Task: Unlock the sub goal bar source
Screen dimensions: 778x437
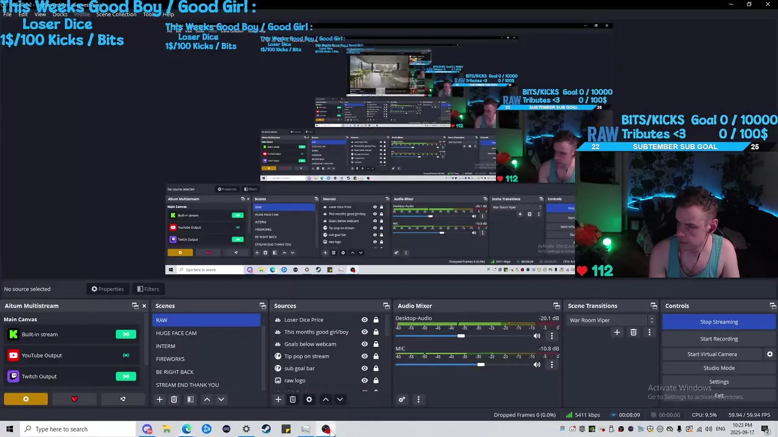Action: pyautogui.click(x=376, y=368)
